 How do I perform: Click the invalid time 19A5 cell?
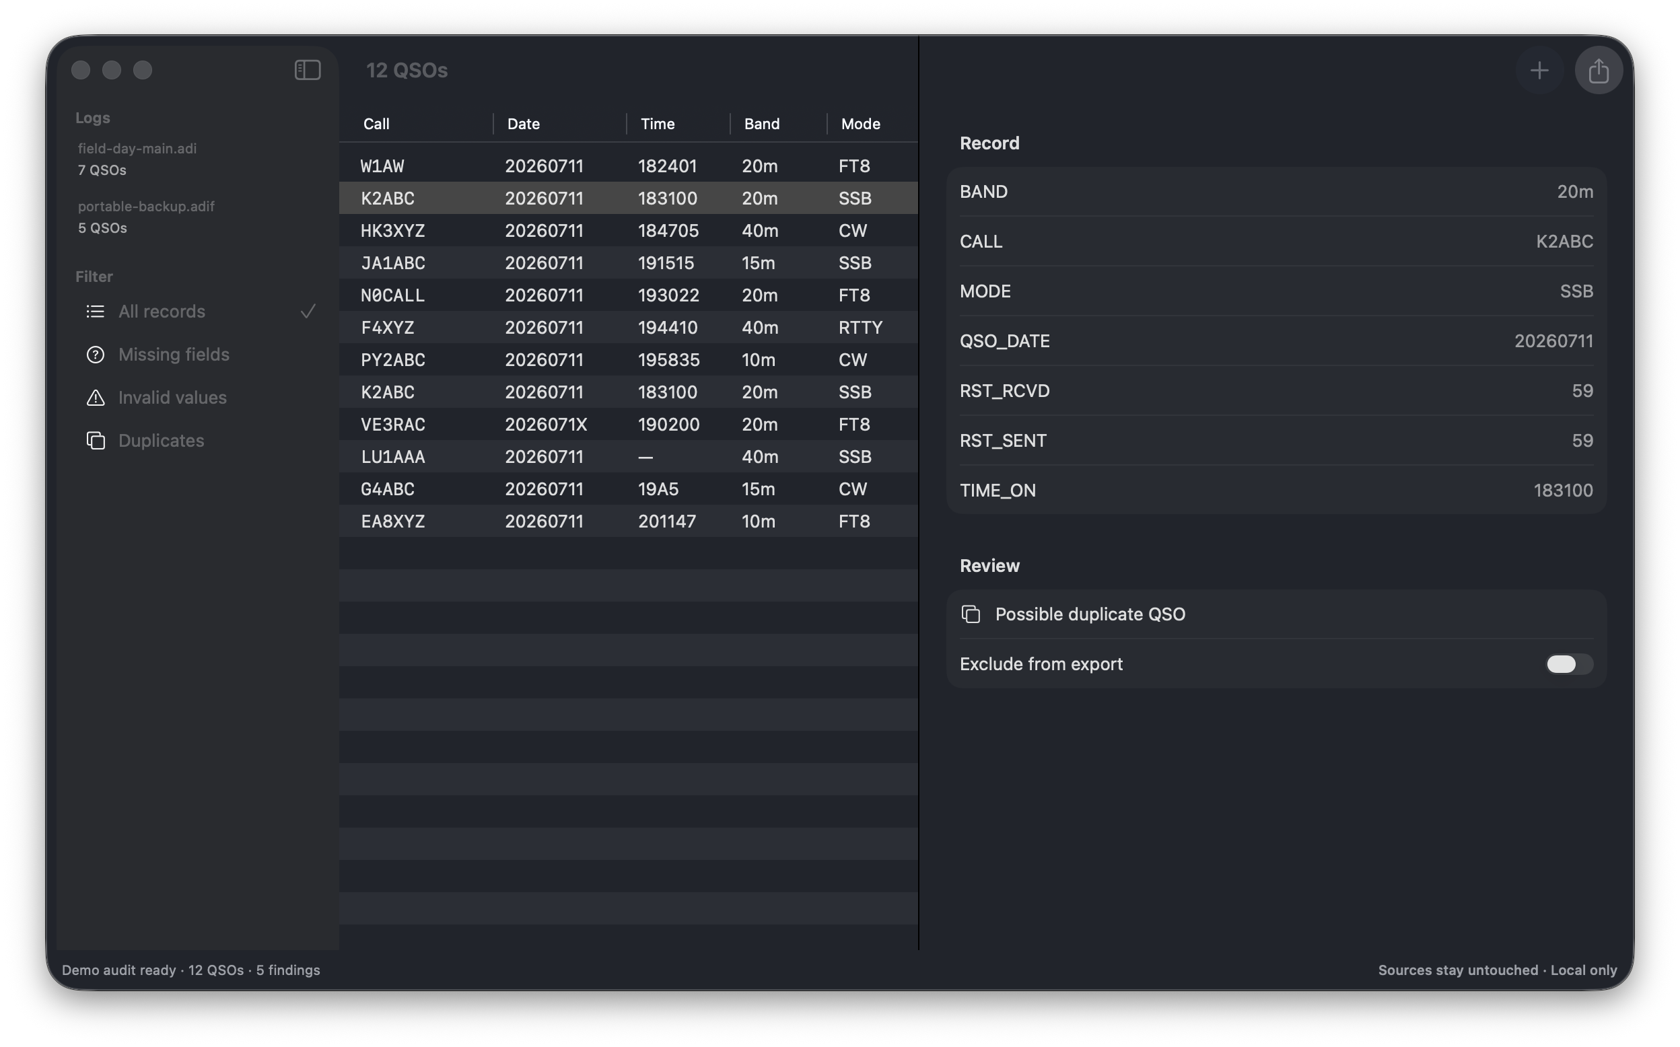coord(658,489)
